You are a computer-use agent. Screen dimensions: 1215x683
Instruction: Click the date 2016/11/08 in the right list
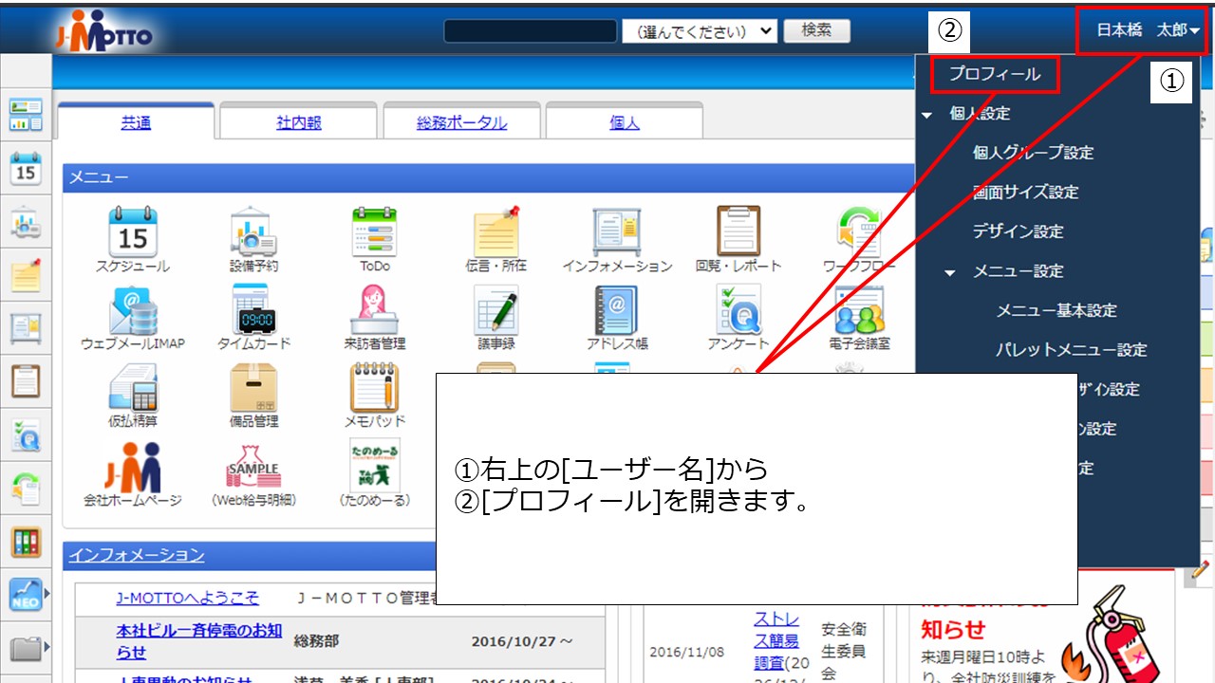(x=688, y=653)
